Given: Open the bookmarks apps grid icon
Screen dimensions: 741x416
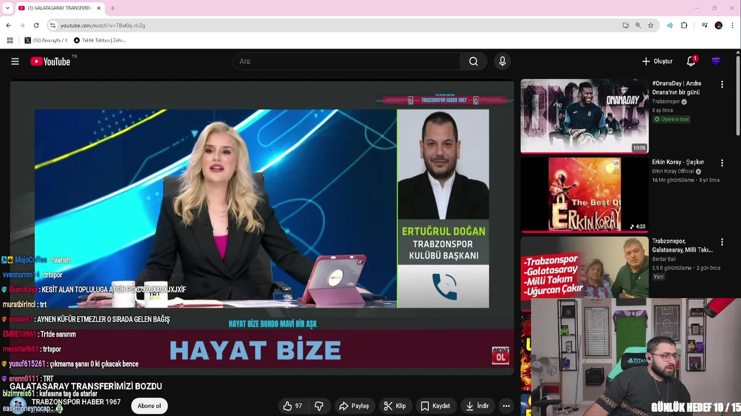Looking at the screenshot, I should (10, 40).
